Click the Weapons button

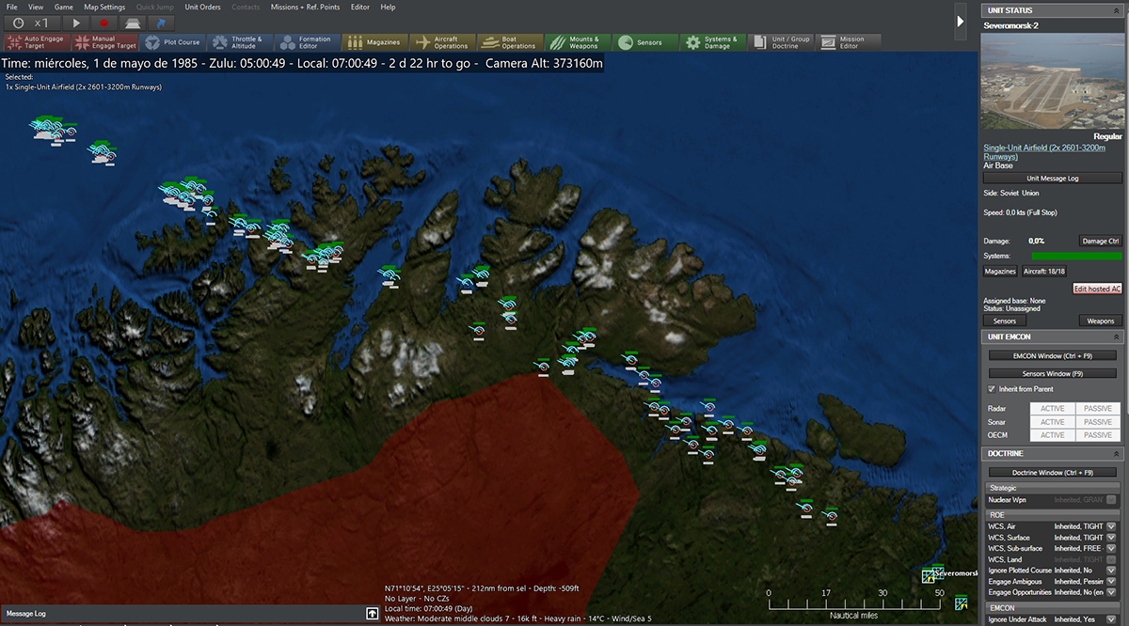tap(1100, 321)
